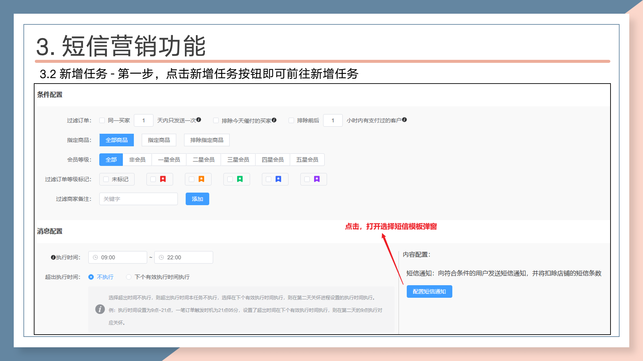Enable the 同一买家 checkbox
Image resolution: width=643 pixels, height=361 pixels.
click(x=102, y=120)
